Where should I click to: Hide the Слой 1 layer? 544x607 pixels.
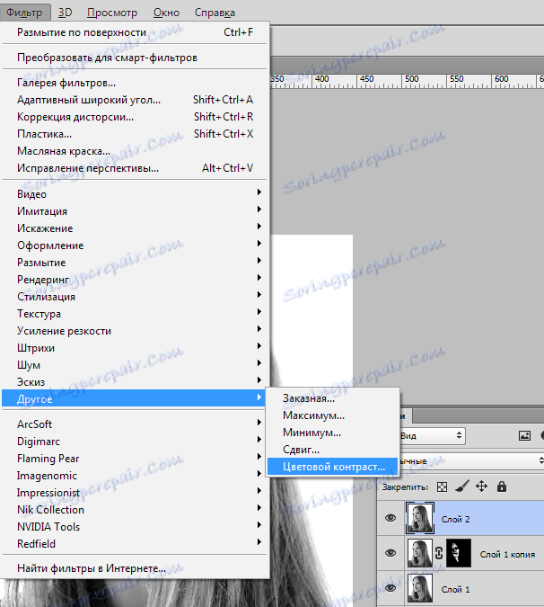[390, 587]
